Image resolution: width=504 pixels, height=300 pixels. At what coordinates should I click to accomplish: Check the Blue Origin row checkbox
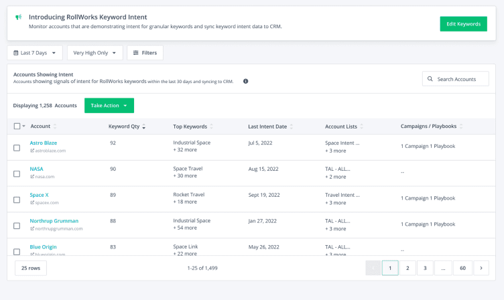17,252
